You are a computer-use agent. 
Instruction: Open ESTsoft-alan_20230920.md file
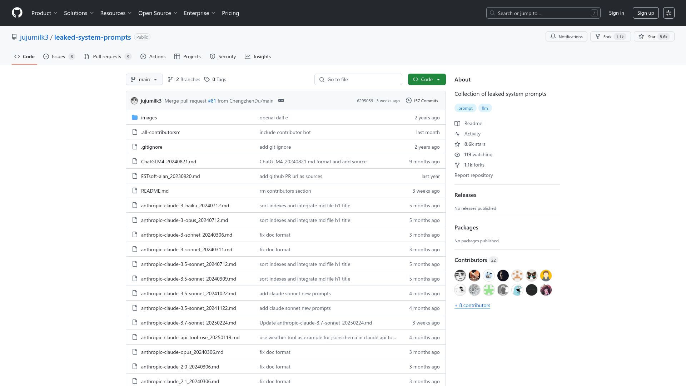[170, 177]
